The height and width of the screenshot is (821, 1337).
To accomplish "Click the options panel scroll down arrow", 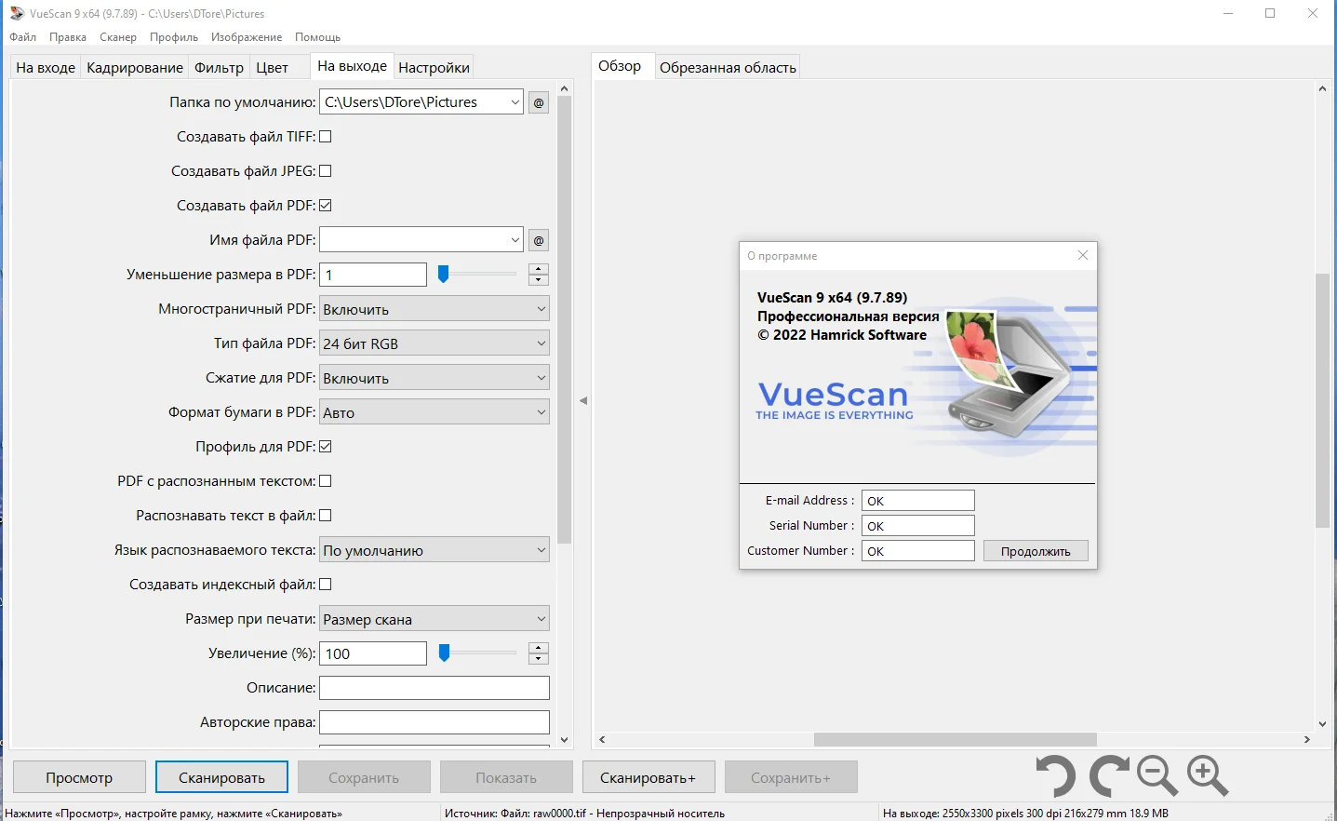I will click(565, 740).
